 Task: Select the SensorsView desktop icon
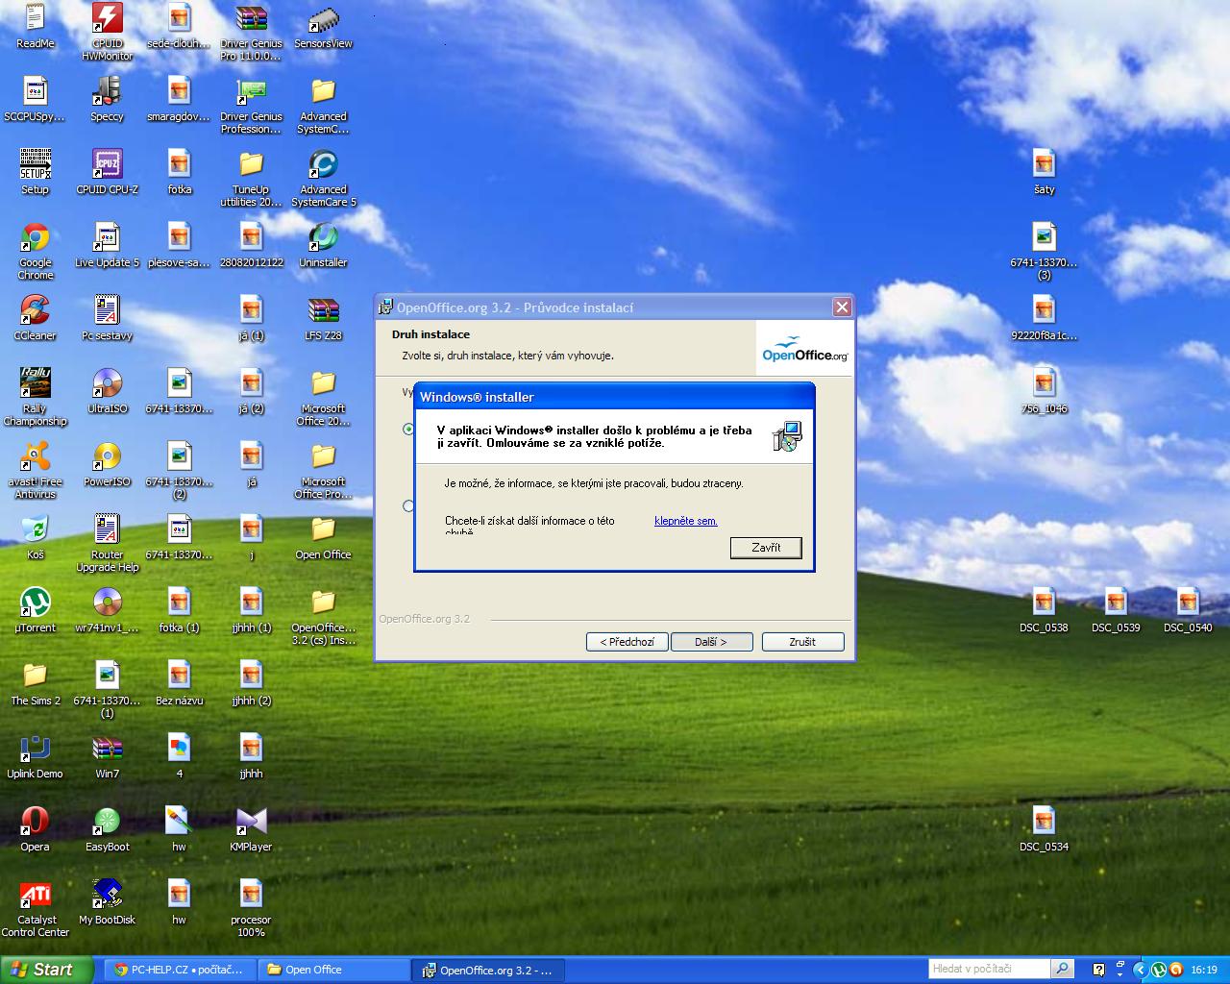(x=323, y=26)
